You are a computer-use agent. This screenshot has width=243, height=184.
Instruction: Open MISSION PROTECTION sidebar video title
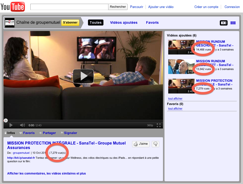(x=214, y=82)
